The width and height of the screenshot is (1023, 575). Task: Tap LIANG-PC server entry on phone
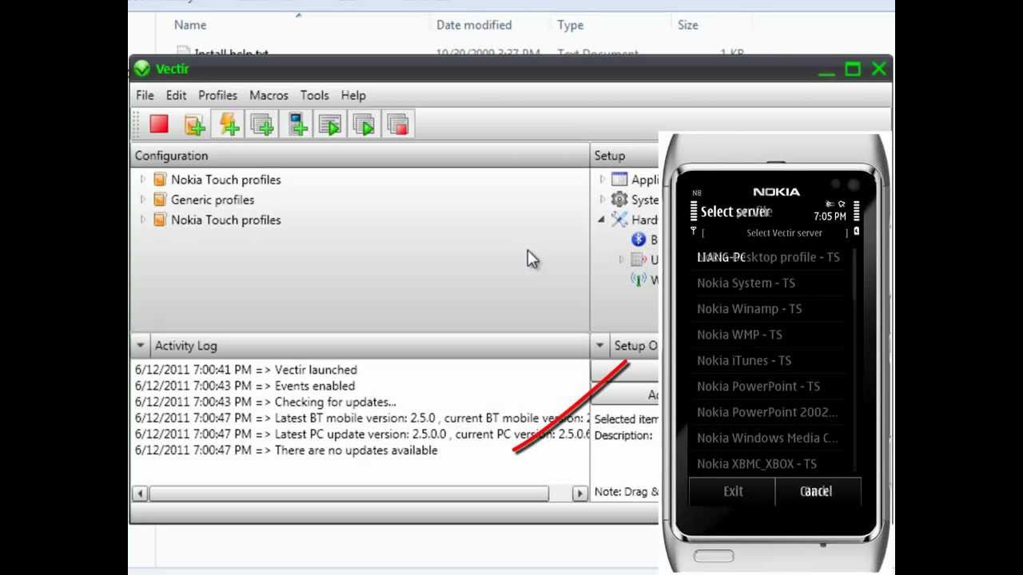pos(721,257)
